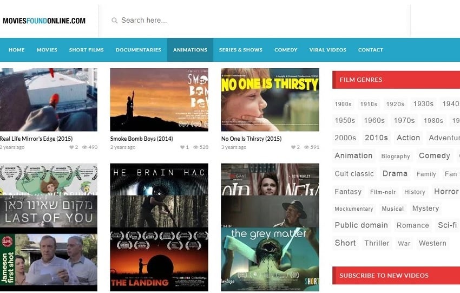Open No One Is Thirsty (2015) title link
The height and width of the screenshot is (293, 460).
click(x=251, y=139)
